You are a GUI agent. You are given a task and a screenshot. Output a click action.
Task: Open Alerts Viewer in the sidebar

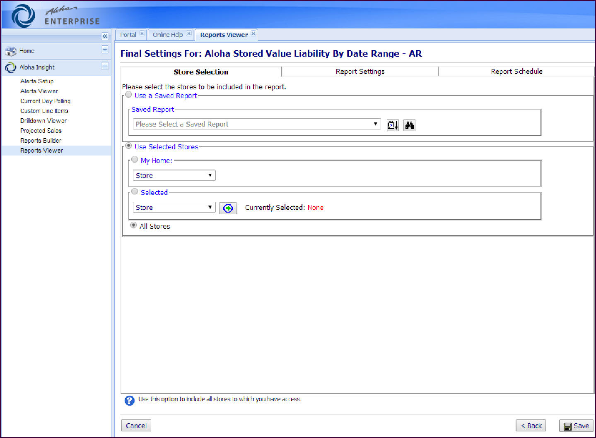pyautogui.click(x=39, y=91)
